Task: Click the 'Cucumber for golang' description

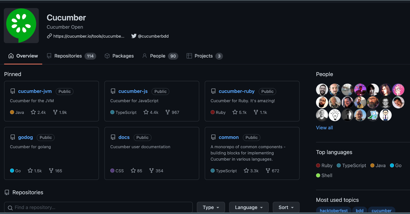Action: point(30,147)
